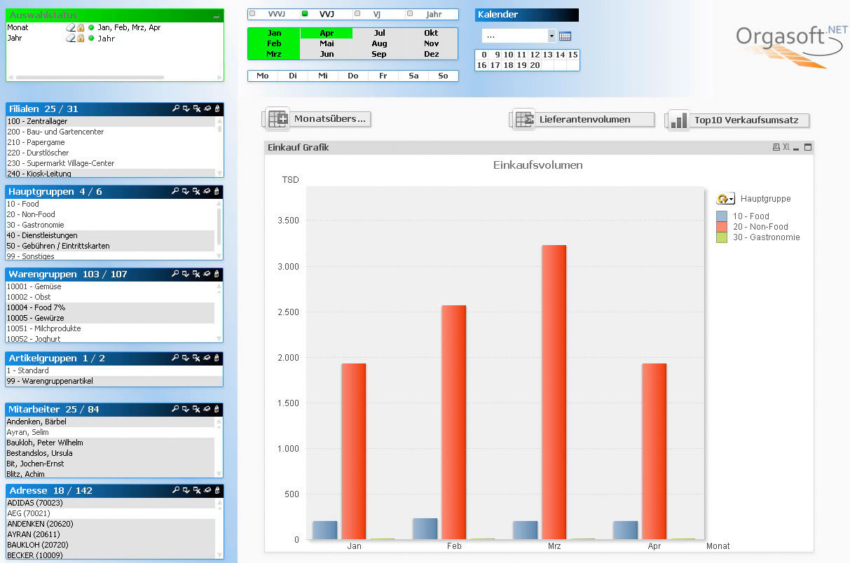Export the Einkauf Grafik chart via the XL icon
The height and width of the screenshot is (563, 850).
(786, 147)
